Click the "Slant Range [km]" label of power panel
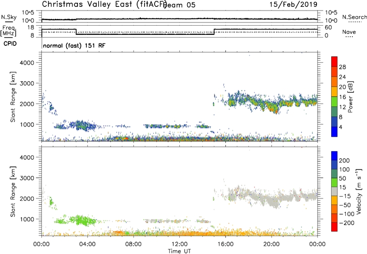This screenshot has width=367, height=254. [x=13, y=97]
